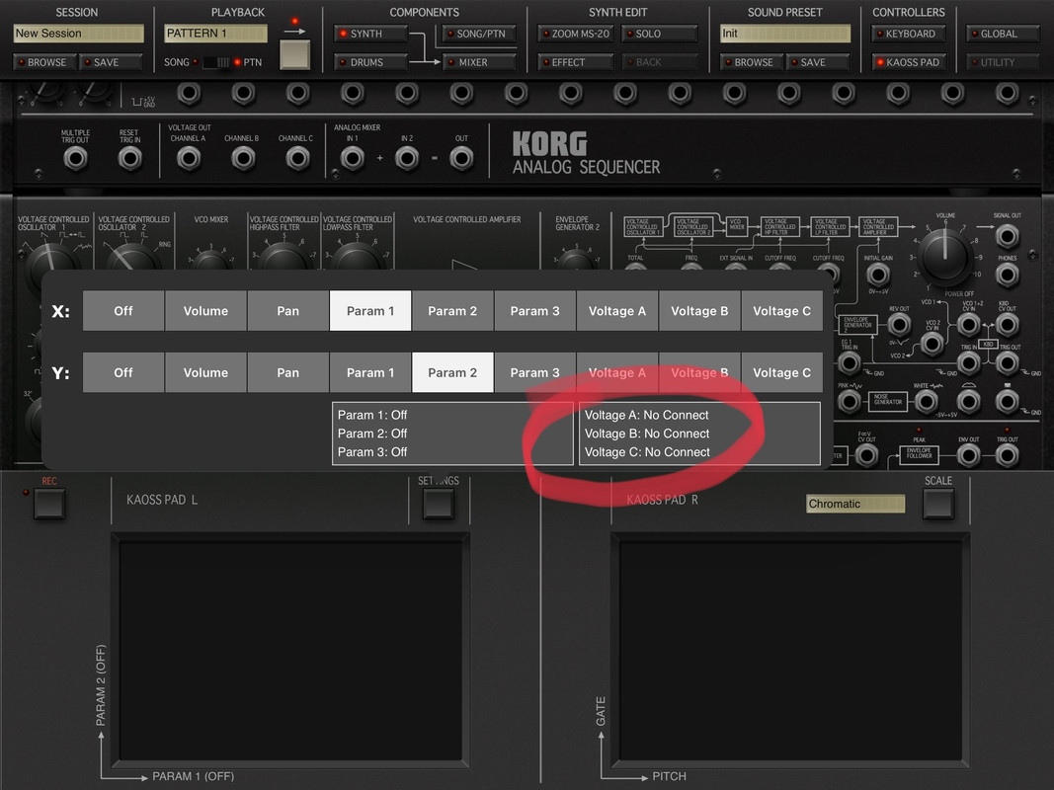1054x790 pixels.
Task: Click Analog Mixer OUT jack
Action: (461, 159)
